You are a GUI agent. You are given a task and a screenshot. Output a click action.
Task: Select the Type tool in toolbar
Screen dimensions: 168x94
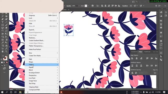pos(2,22)
